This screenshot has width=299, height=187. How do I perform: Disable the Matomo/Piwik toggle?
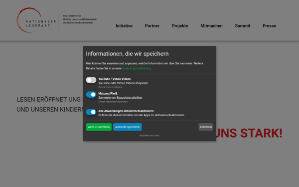point(91,94)
